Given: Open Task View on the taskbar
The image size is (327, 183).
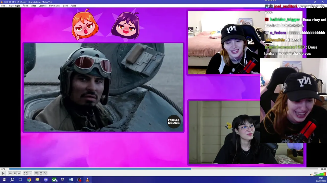Looking at the screenshot, I should [x=20, y=180].
